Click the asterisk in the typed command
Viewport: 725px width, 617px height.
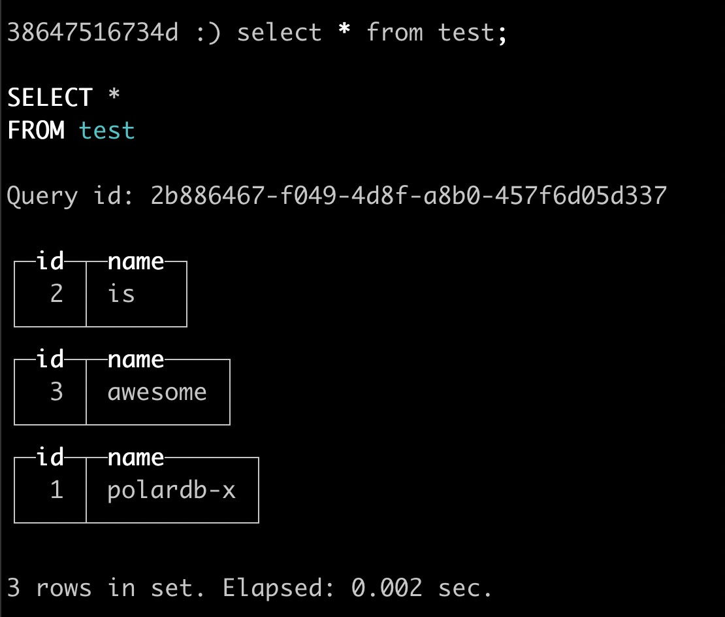[x=344, y=29]
